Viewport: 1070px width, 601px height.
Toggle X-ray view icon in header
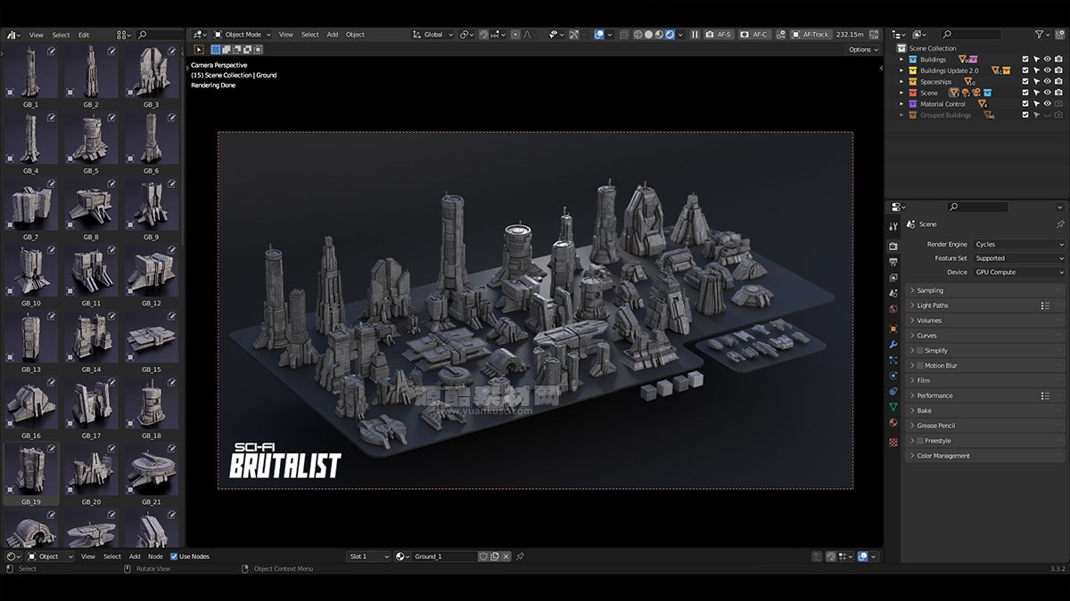click(x=623, y=34)
